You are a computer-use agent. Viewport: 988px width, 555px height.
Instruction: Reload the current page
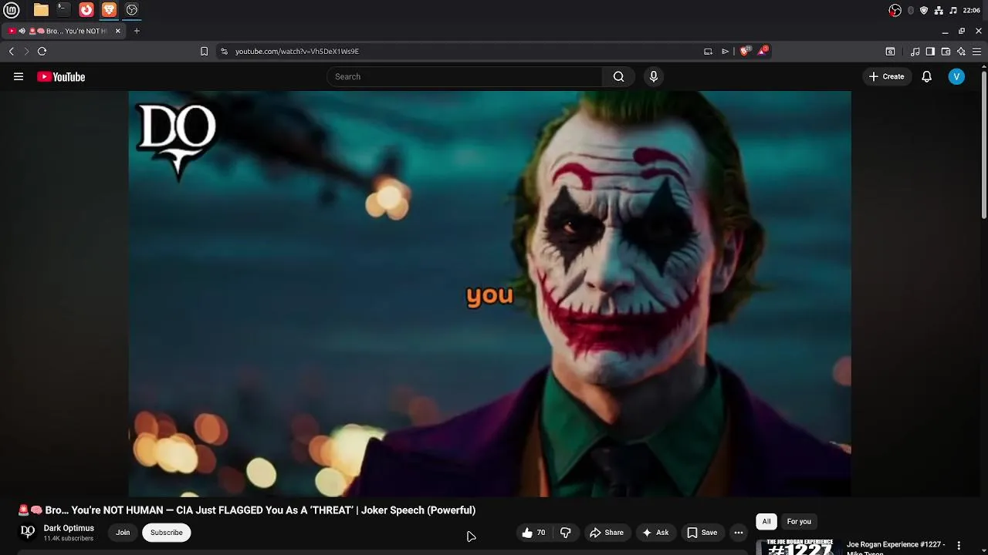[42, 52]
